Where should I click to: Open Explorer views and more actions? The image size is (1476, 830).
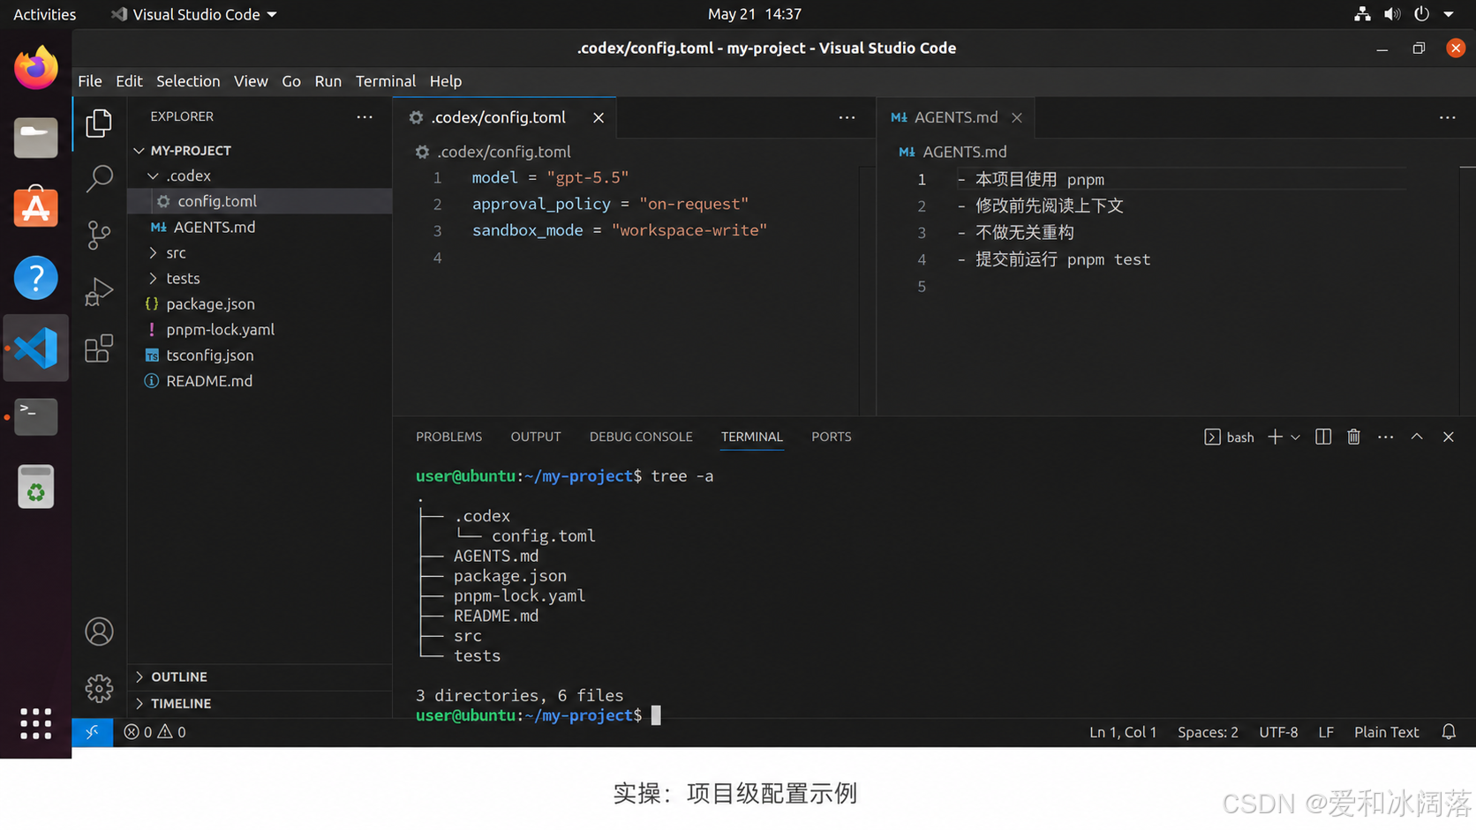tap(365, 116)
